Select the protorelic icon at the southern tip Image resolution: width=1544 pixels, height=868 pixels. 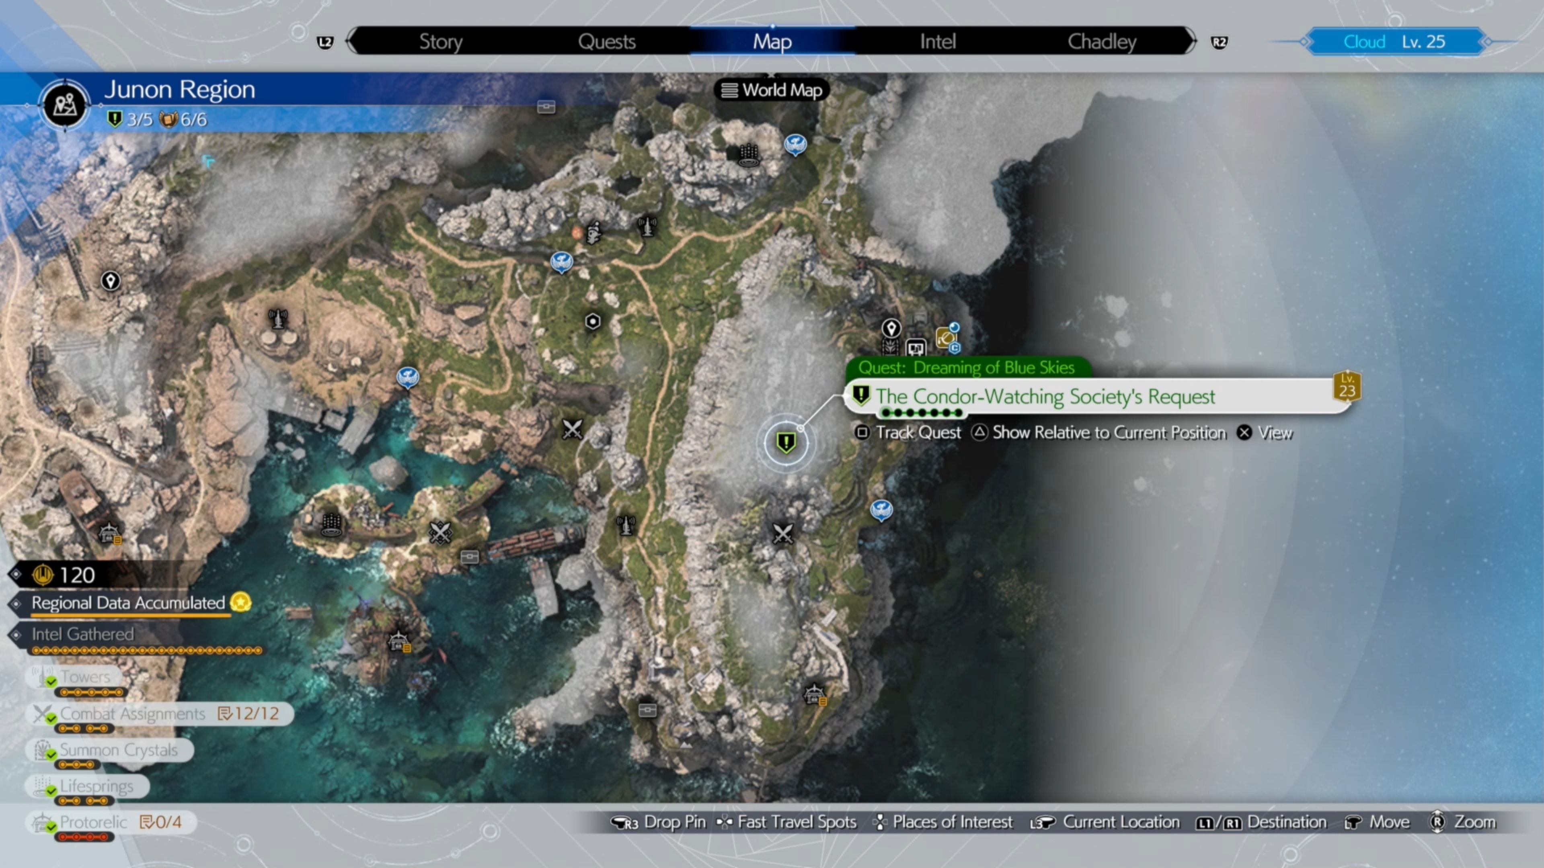coord(815,695)
